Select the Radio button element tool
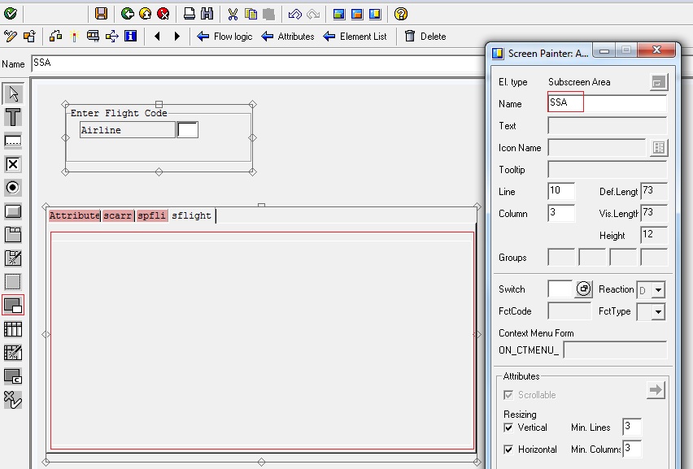Viewport: 693px width, 469px height. coord(11,187)
